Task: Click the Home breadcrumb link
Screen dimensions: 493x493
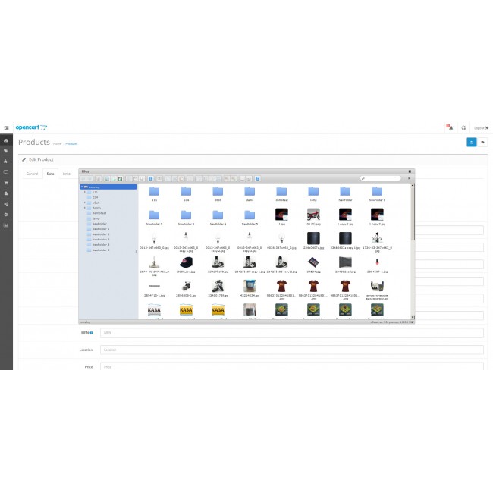Action: 58,143
